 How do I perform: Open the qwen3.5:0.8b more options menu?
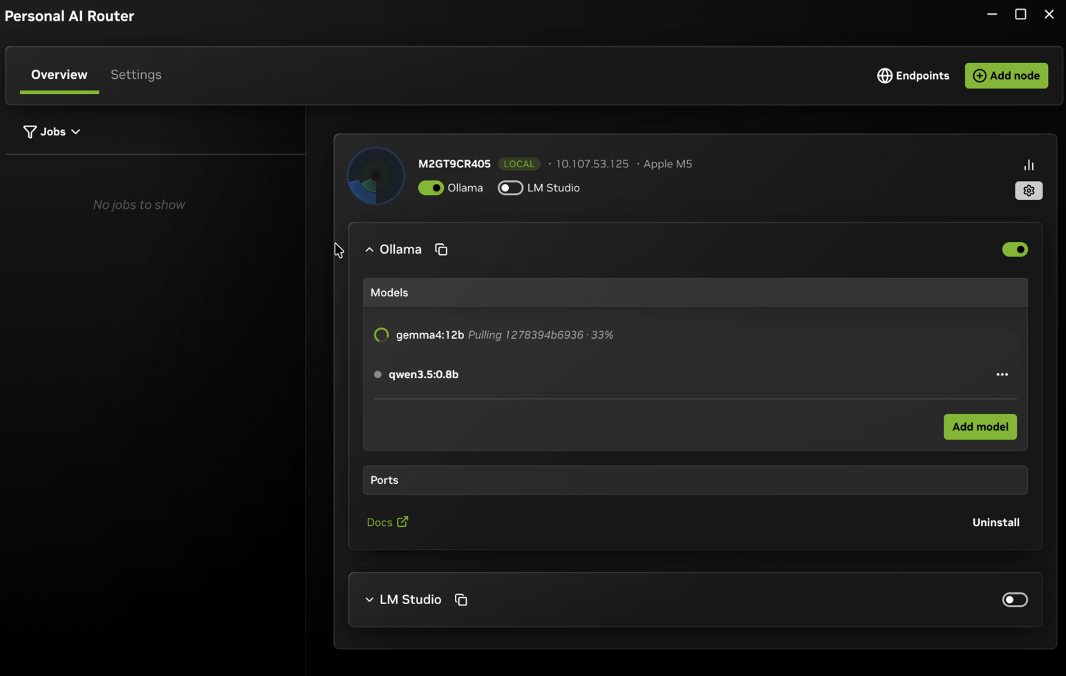pos(1002,375)
